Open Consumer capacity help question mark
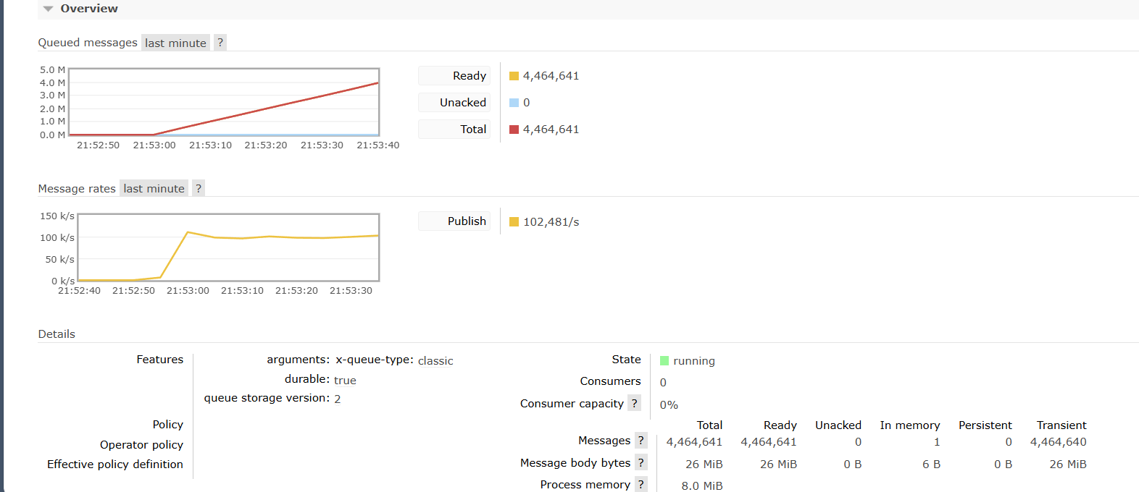 [635, 404]
